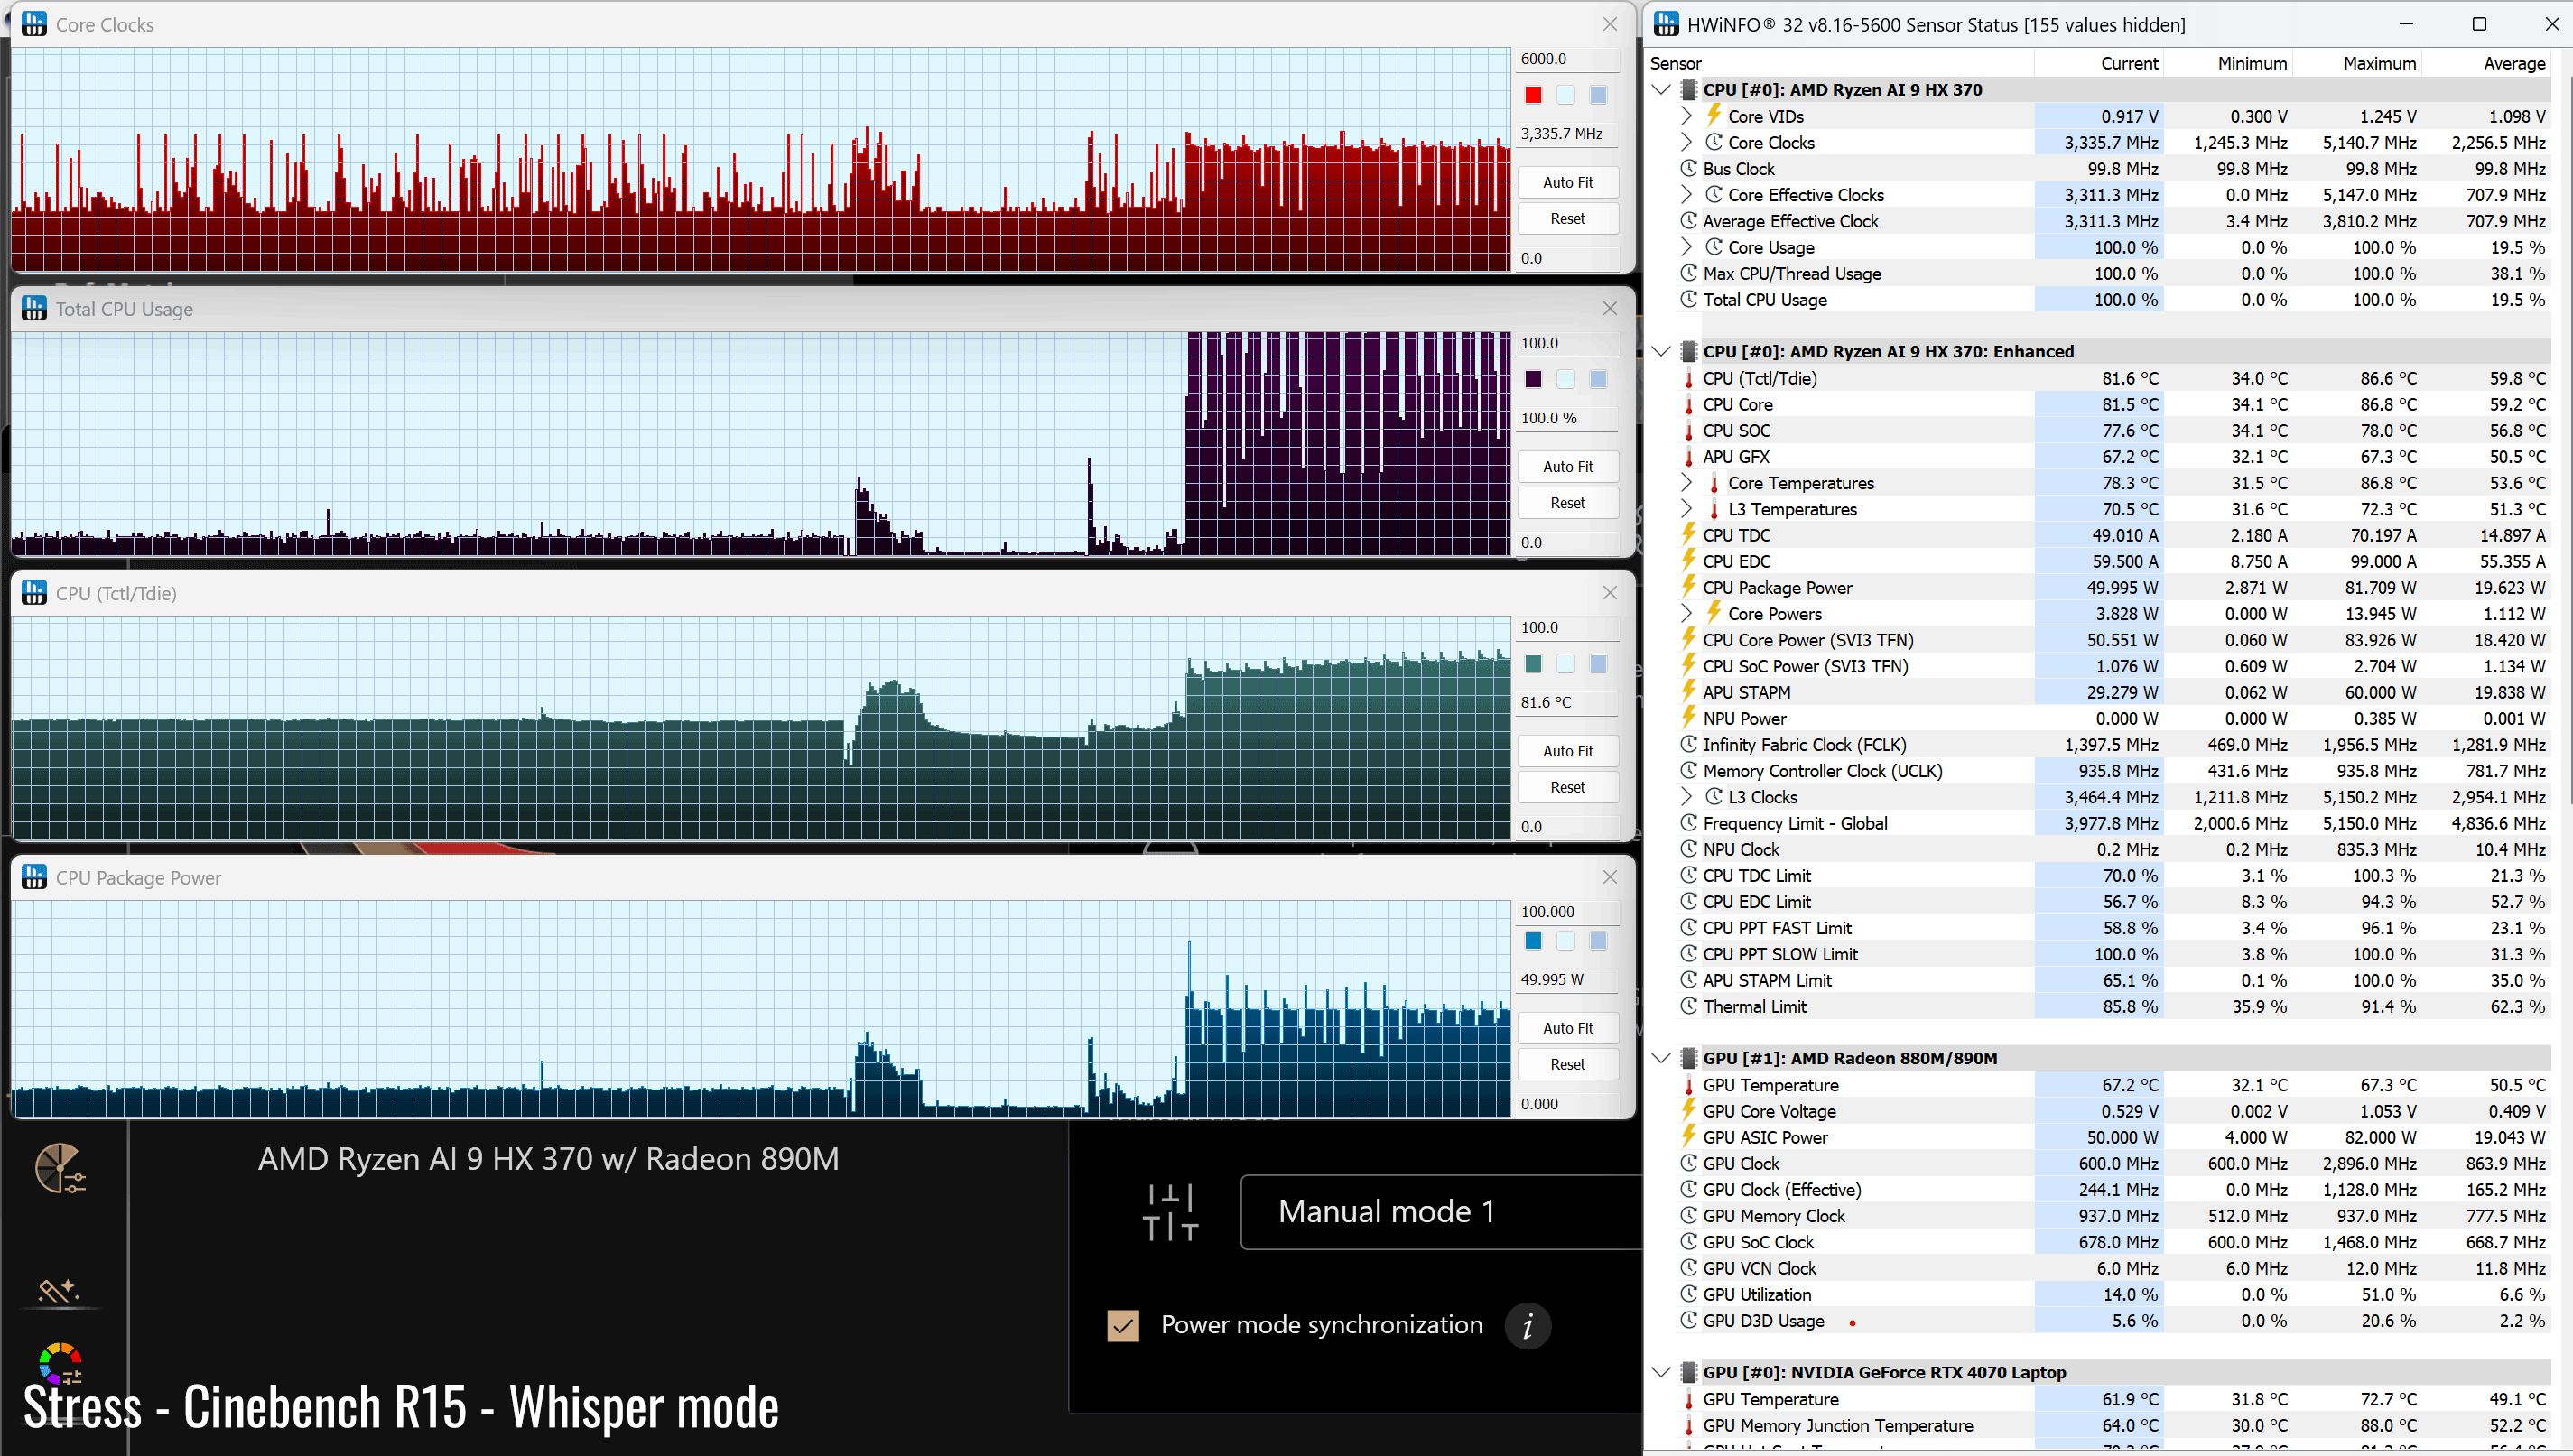
Task: Click the info icon next to Power mode synchronization
Action: tap(1527, 1326)
